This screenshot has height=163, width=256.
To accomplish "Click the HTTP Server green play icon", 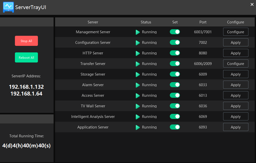I will tap(138, 53).
